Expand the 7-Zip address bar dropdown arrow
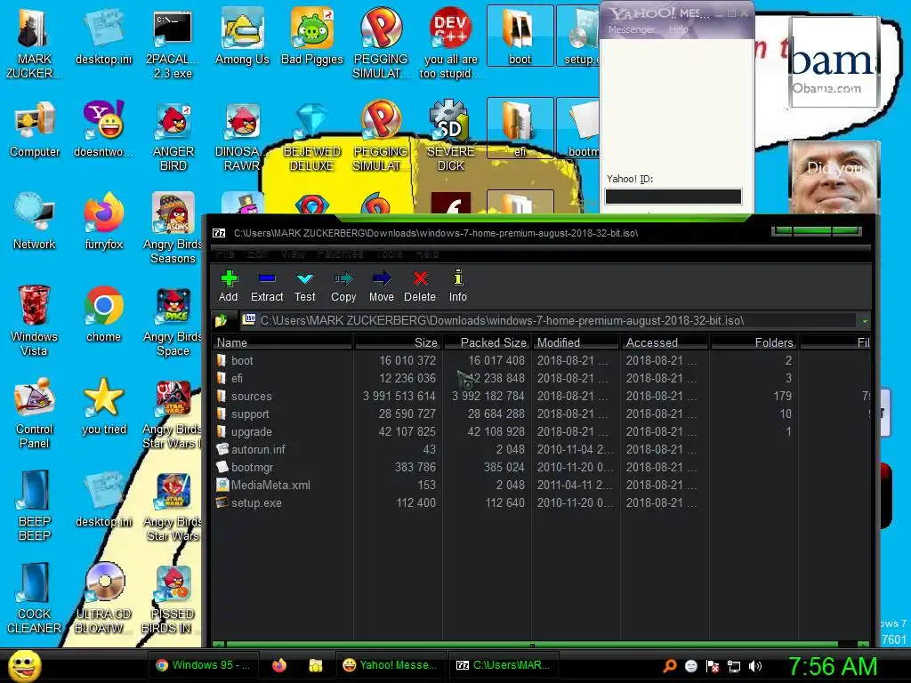Image resolution: width=911 pixels, height=683 pixels. pos(865,321)
